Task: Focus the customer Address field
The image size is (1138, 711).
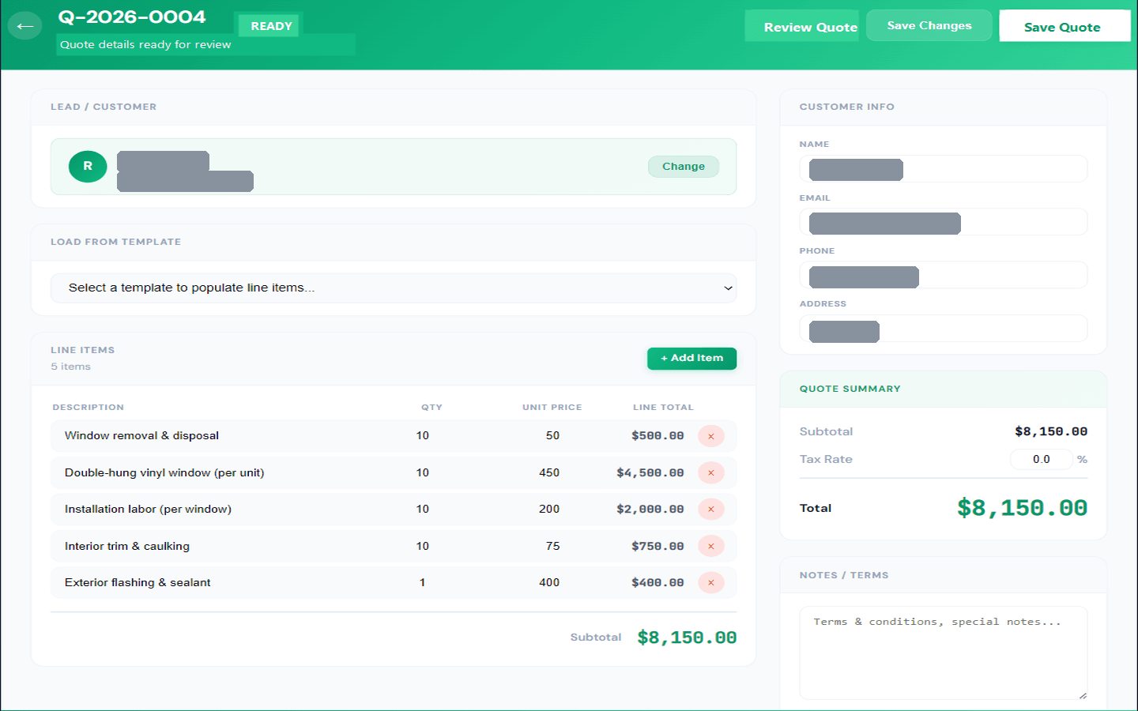Action: coord(943,329)
